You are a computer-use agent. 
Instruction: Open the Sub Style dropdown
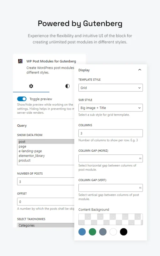pyautogui.click(x=110, y=108)
